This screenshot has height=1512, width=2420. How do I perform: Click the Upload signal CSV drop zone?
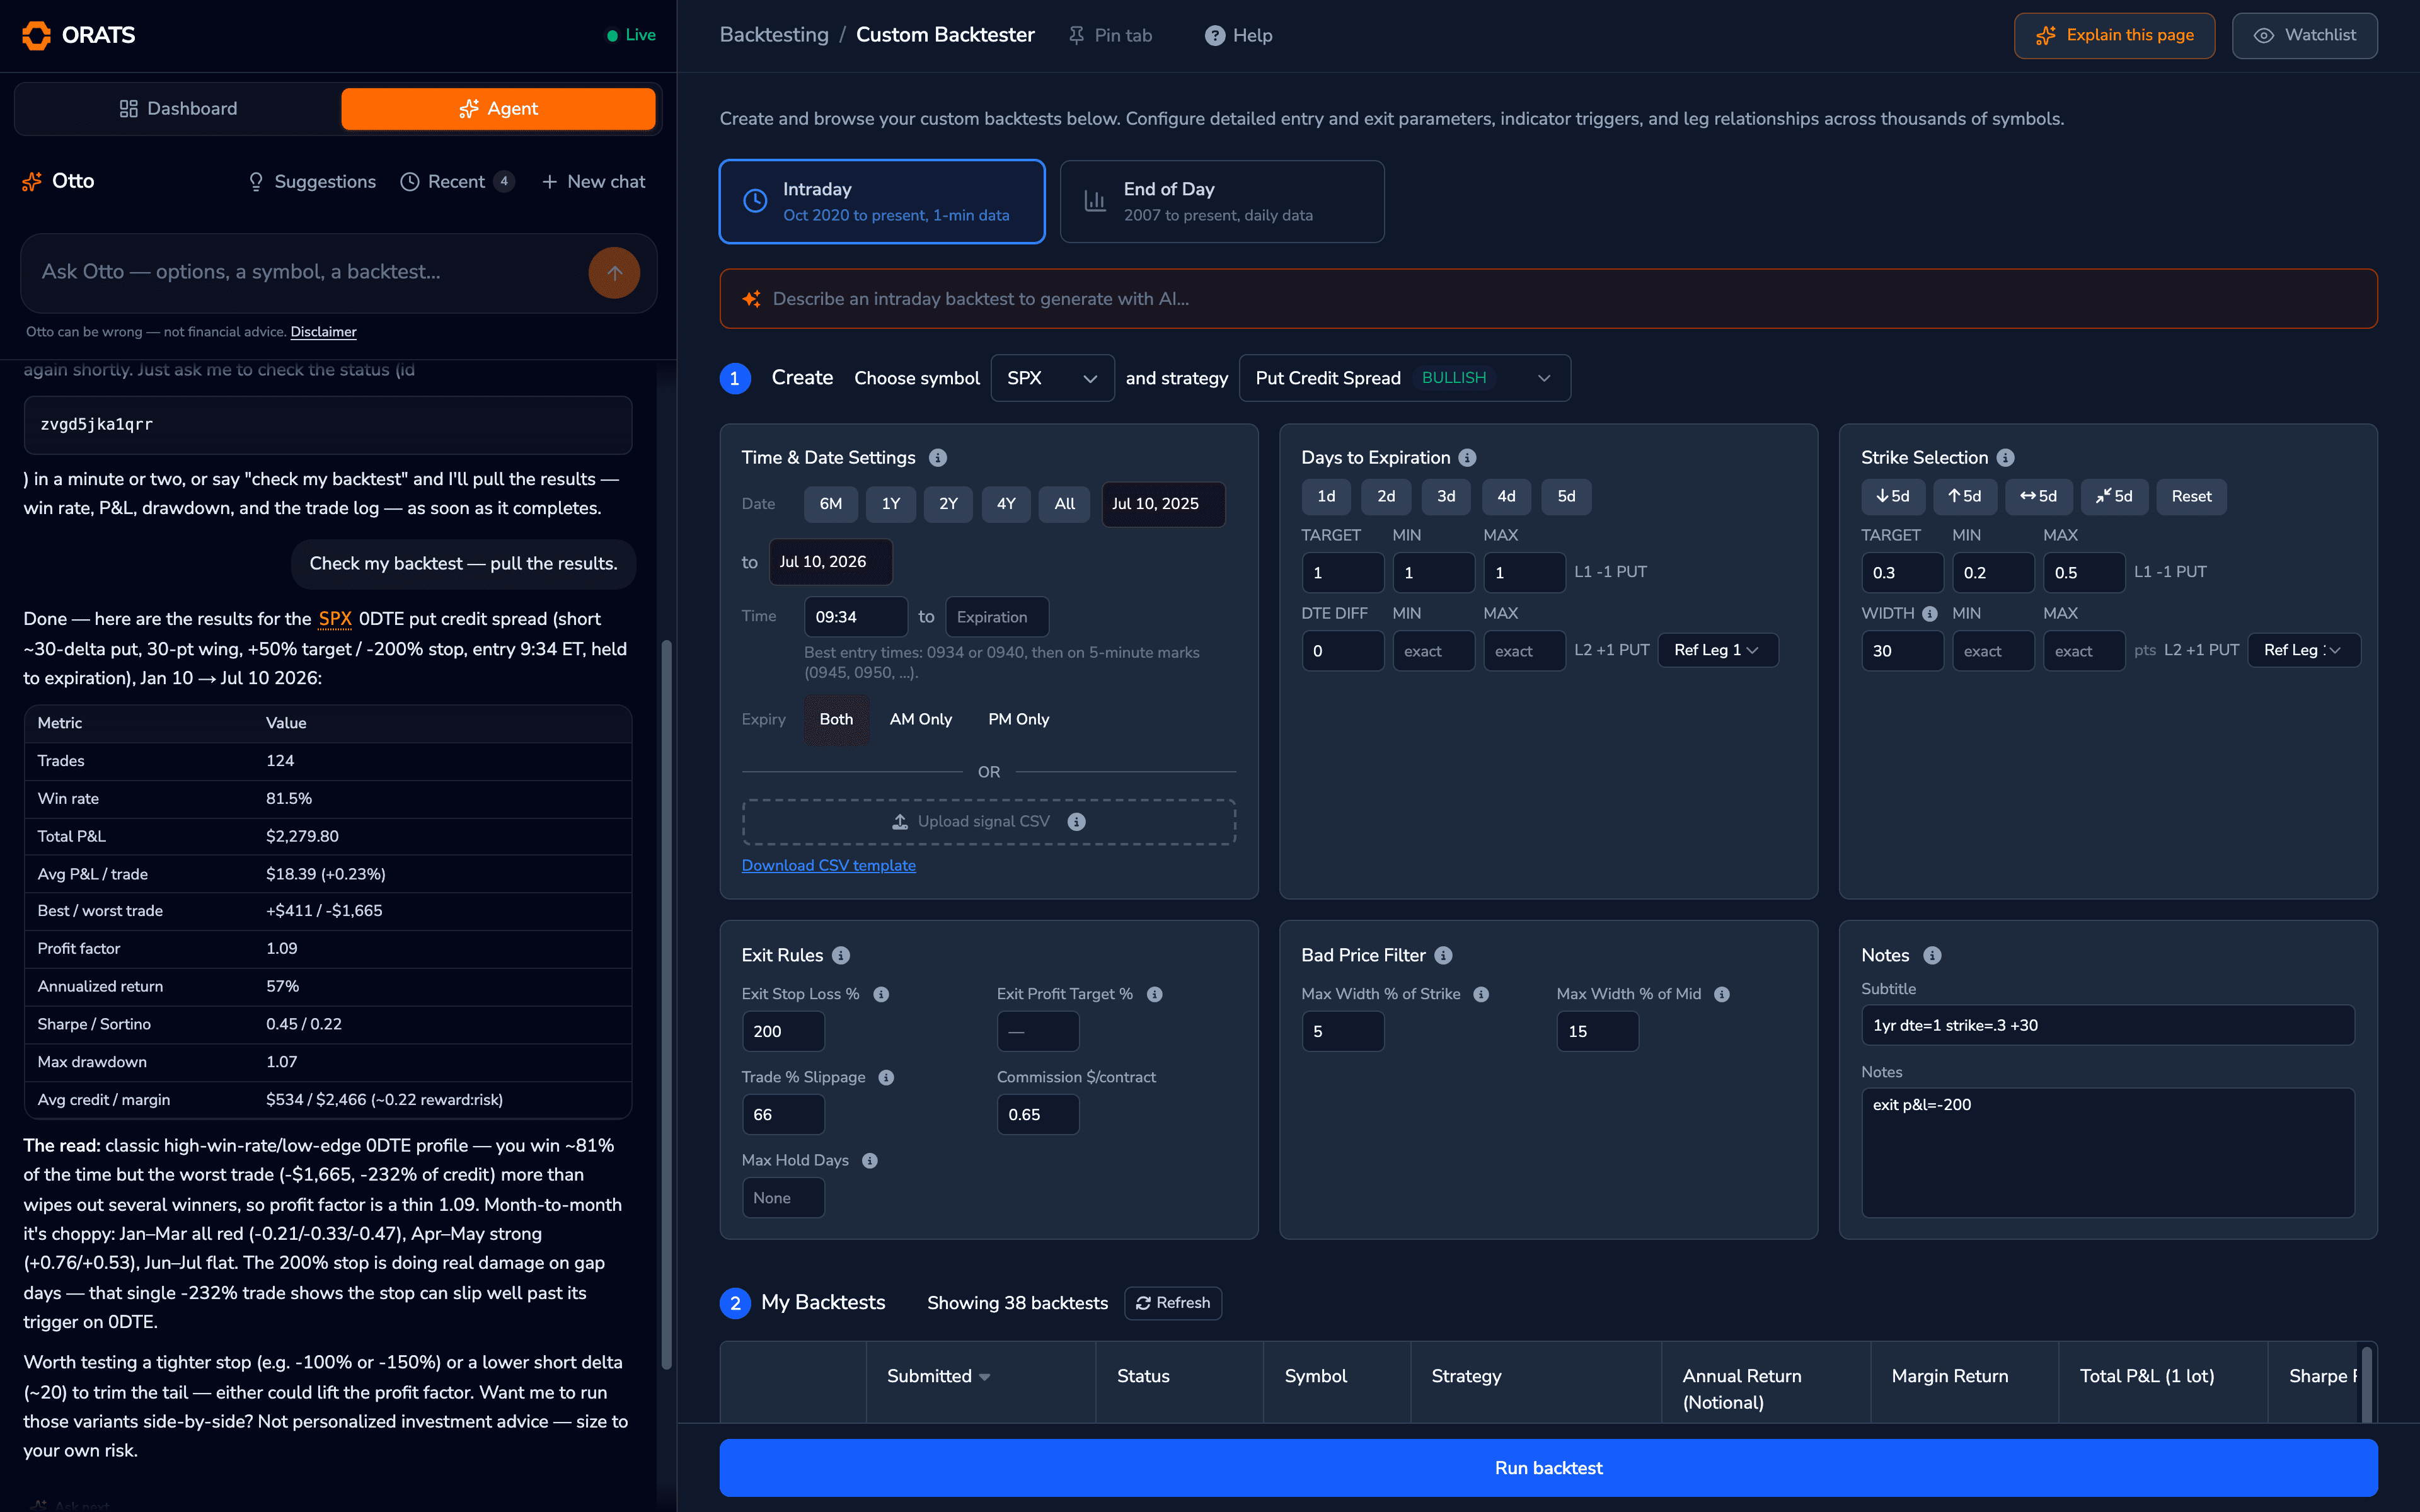coord(988,821)
